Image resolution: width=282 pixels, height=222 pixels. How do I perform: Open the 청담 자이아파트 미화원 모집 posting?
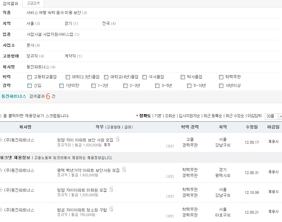coord(82,190)
